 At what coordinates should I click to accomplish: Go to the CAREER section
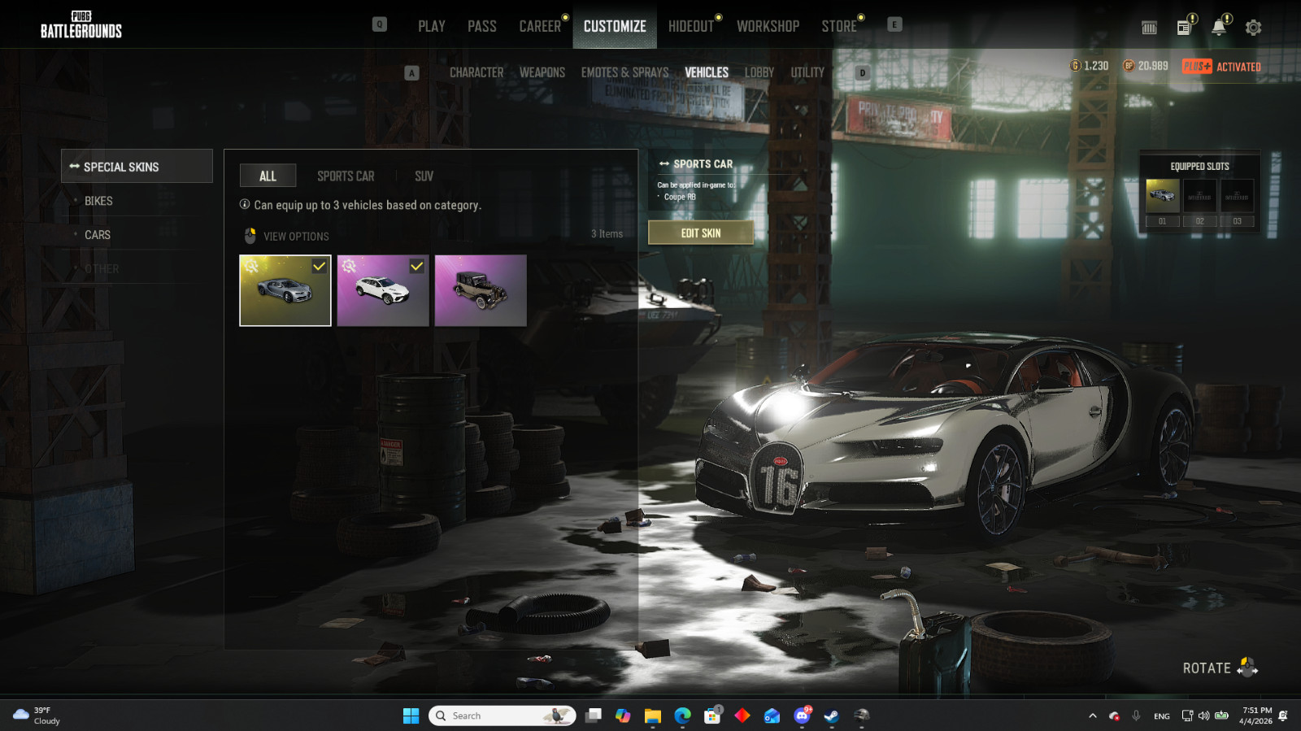point(540,26)
